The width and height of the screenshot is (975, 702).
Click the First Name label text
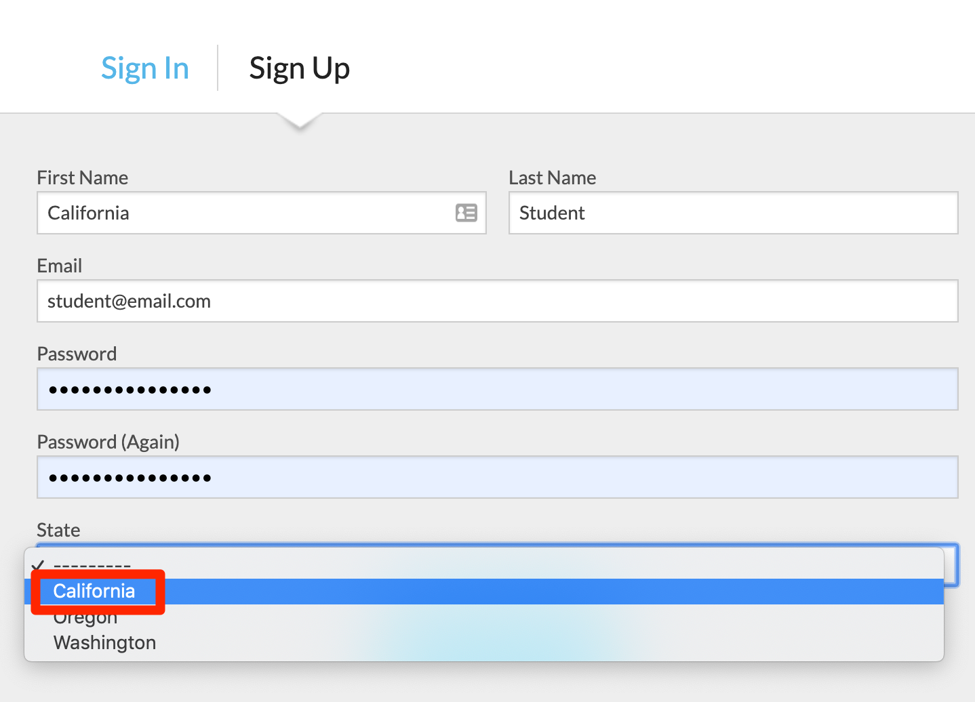[x=83, y=178]
